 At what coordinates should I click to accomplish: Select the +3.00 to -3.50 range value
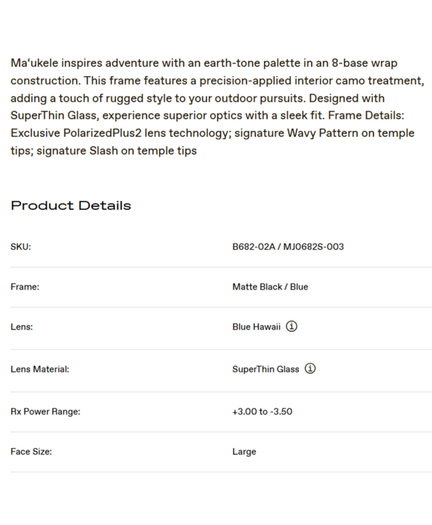262,411
